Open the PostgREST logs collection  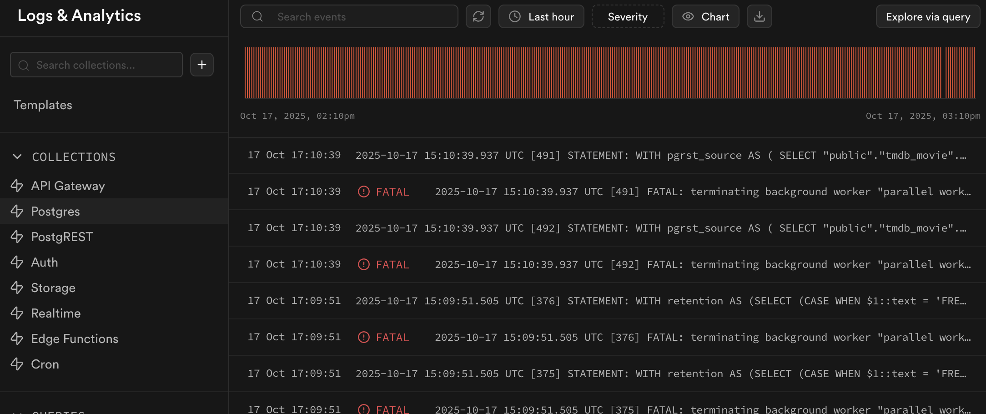click(x=114, y=237)
